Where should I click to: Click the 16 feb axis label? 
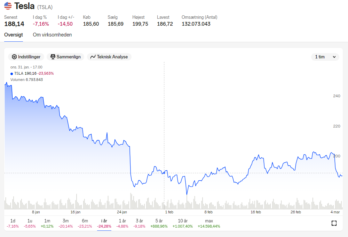pos(256,212)
